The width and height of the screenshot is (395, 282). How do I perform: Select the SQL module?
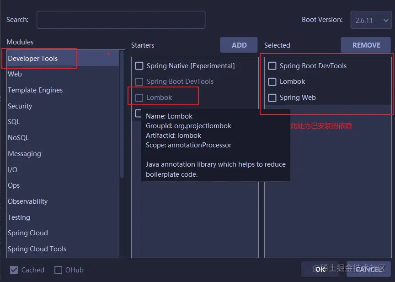pyautogui.click(x=63, y=122)
